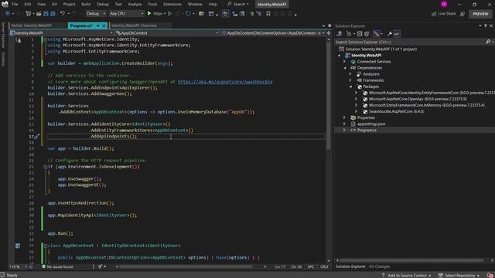Open the Extensions menu

[x=172, y=4]
